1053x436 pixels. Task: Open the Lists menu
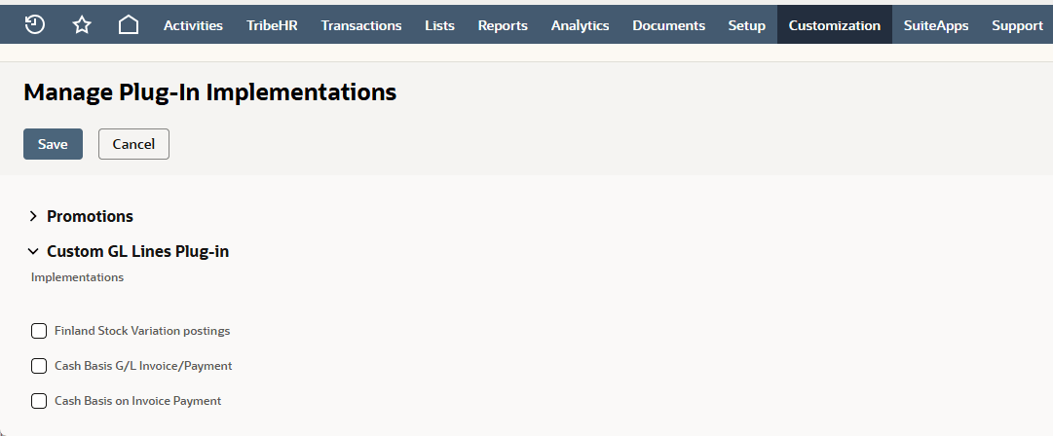pyautogui.click(x=440, y=25)
